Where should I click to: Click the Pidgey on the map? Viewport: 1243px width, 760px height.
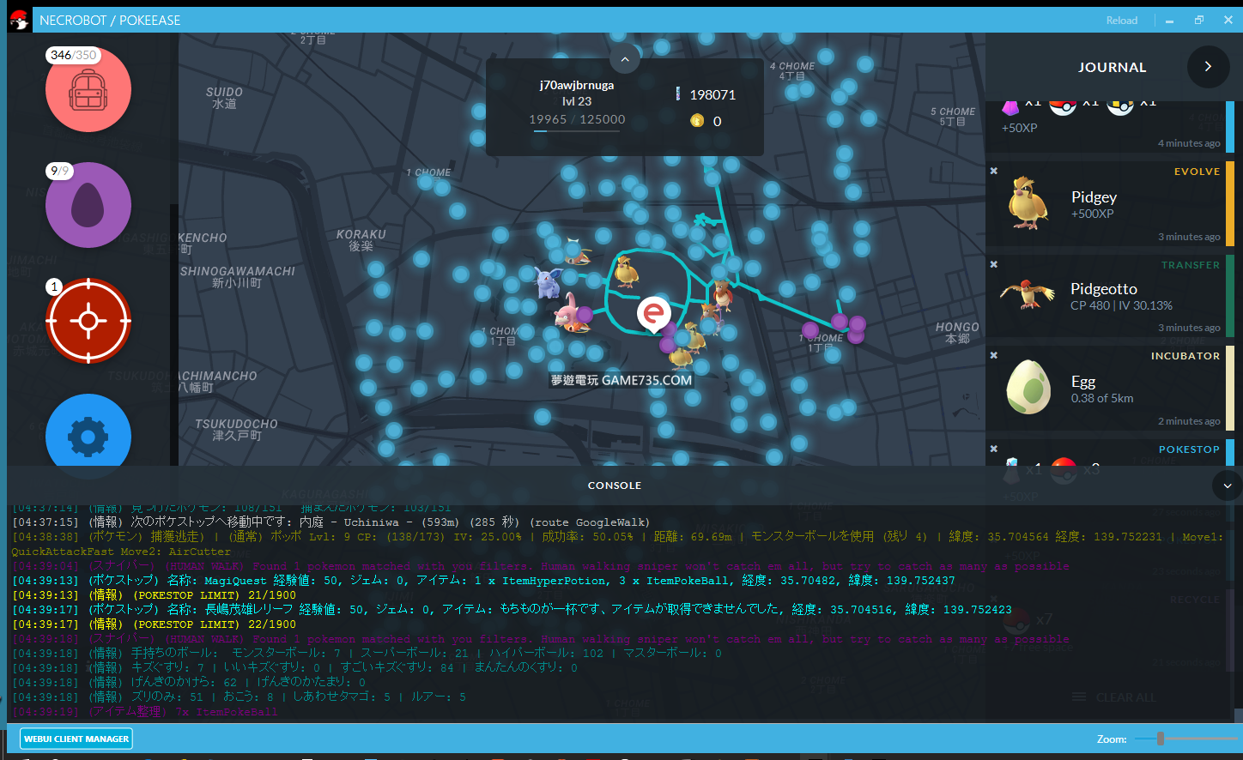point(628,271)
